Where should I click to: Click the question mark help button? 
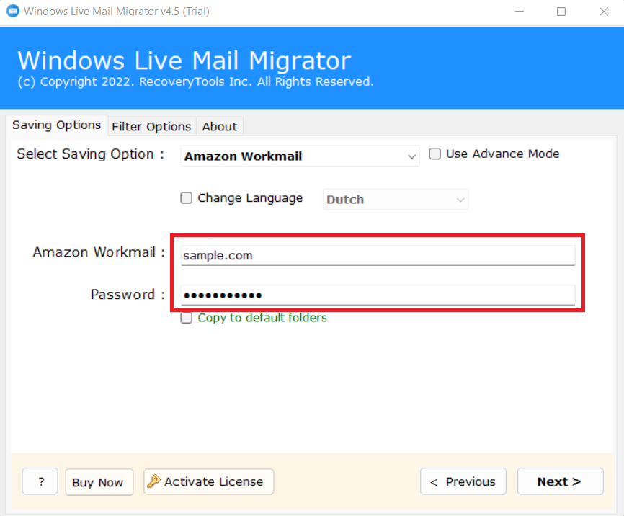point(40,481)
